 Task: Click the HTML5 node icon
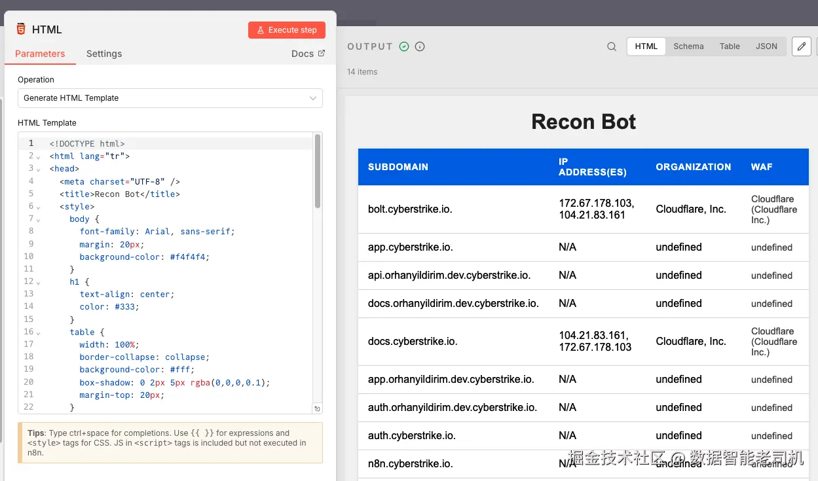coord(21,29)
